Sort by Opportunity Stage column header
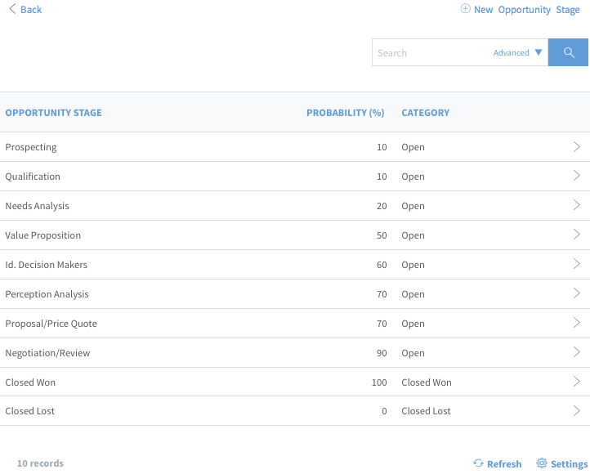590x474 pixels. point(53,113)
